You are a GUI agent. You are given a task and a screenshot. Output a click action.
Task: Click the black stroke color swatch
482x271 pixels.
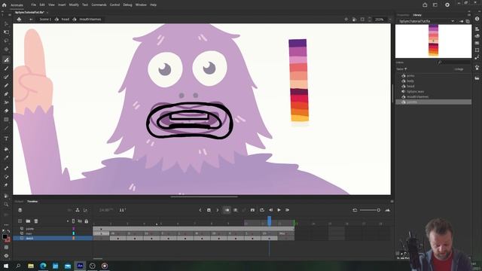[x=5, y=237]
